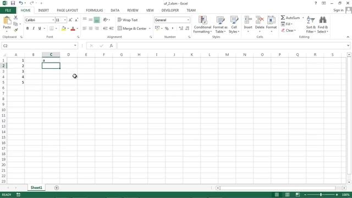Click the Merge & Center button
Screen dimensions: 352x198
[x=132, y=29]
